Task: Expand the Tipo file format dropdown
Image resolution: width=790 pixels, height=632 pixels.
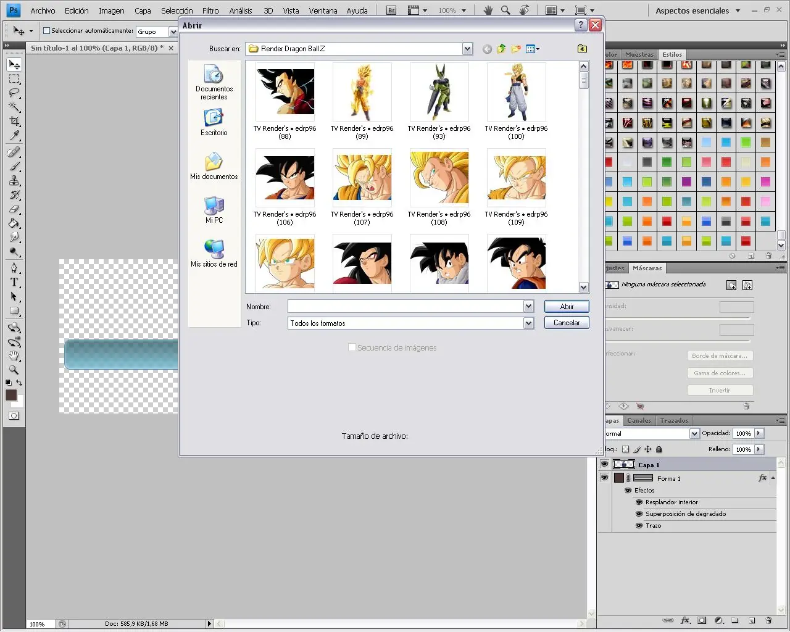Action: click(528, 323)
